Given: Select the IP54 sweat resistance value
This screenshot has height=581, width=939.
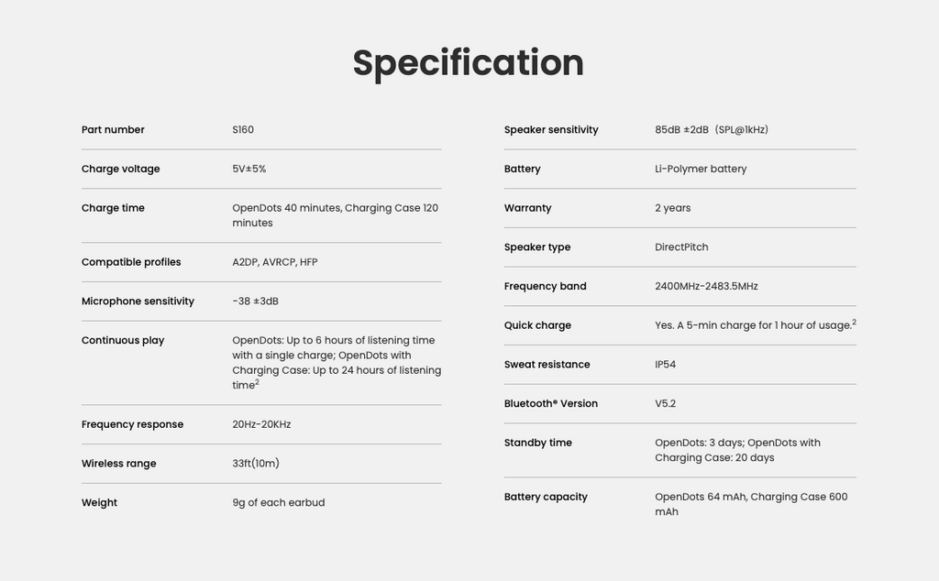Looking at the screenshot, I should [666, 365].
